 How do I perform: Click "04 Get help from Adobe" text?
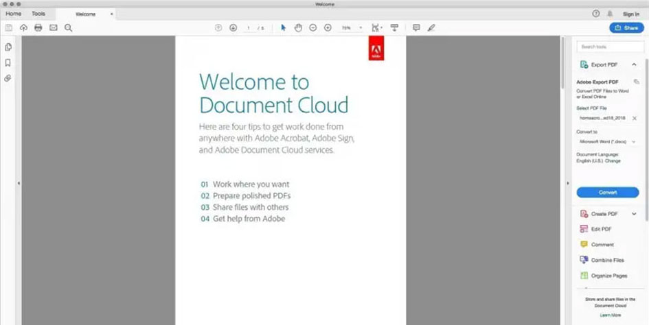click(243, 219)
